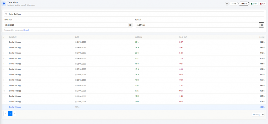
Task: Select the Table view tab
Action: [244, 4]
